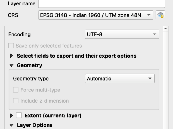Viewport: 173px width, 129px height.
Task: Open the Automatic geometry type dropdown
Action: click(120, 78)
